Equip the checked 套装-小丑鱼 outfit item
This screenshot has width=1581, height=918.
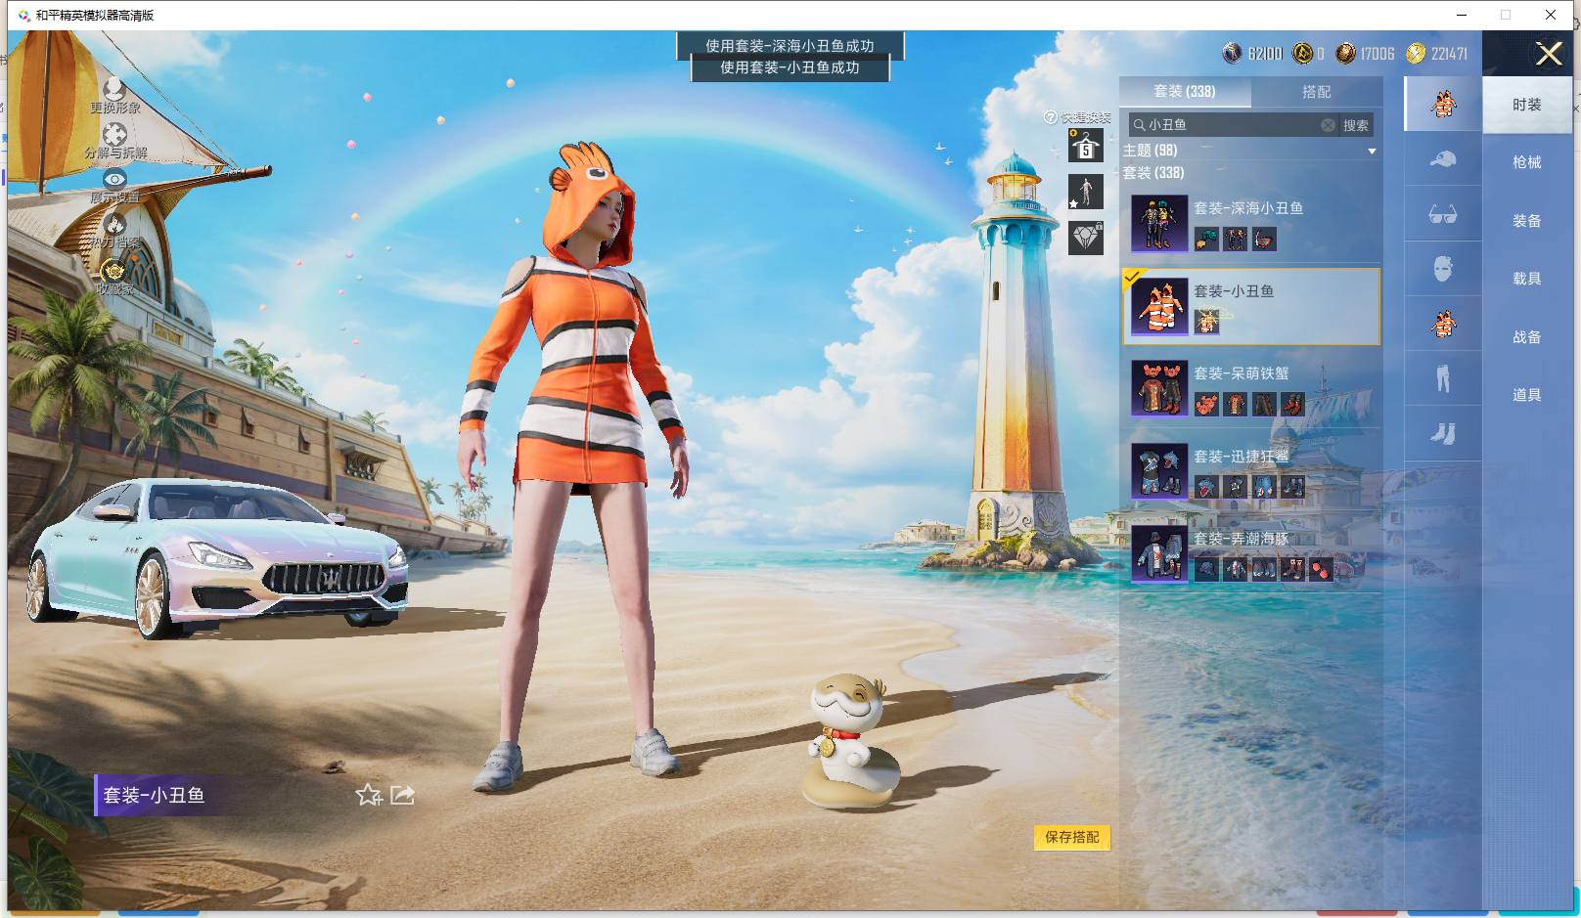[x=1251, y=306]
